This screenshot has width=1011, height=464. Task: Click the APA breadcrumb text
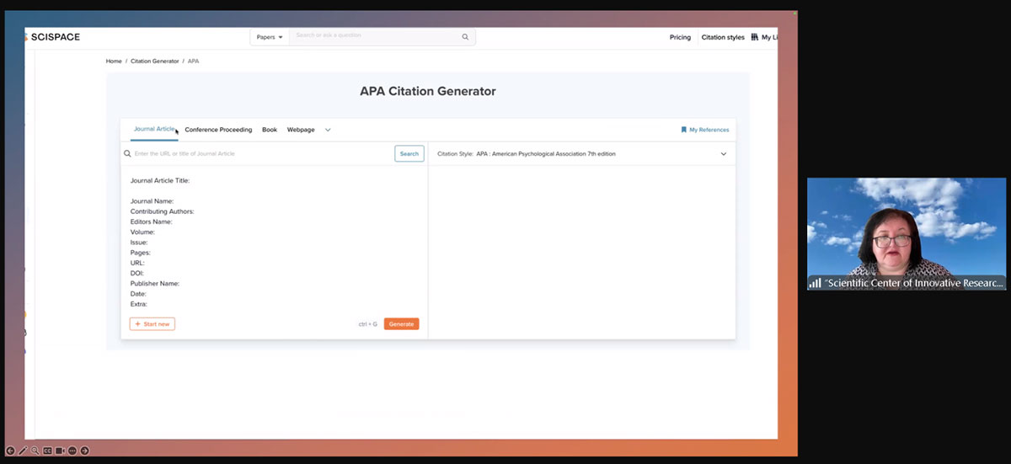pos(194,61)
